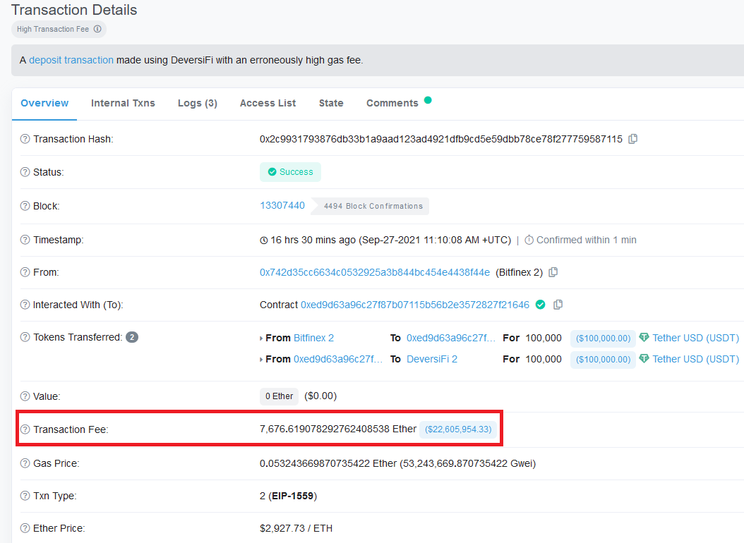Screen dimensions: 744x543
Task: Click the verified contract green checkmark
Action: [x=540, y=305]
